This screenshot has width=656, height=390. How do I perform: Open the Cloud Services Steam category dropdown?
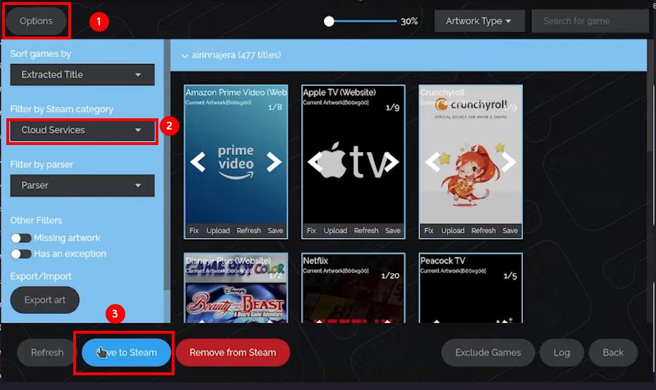tap(82, 130)
